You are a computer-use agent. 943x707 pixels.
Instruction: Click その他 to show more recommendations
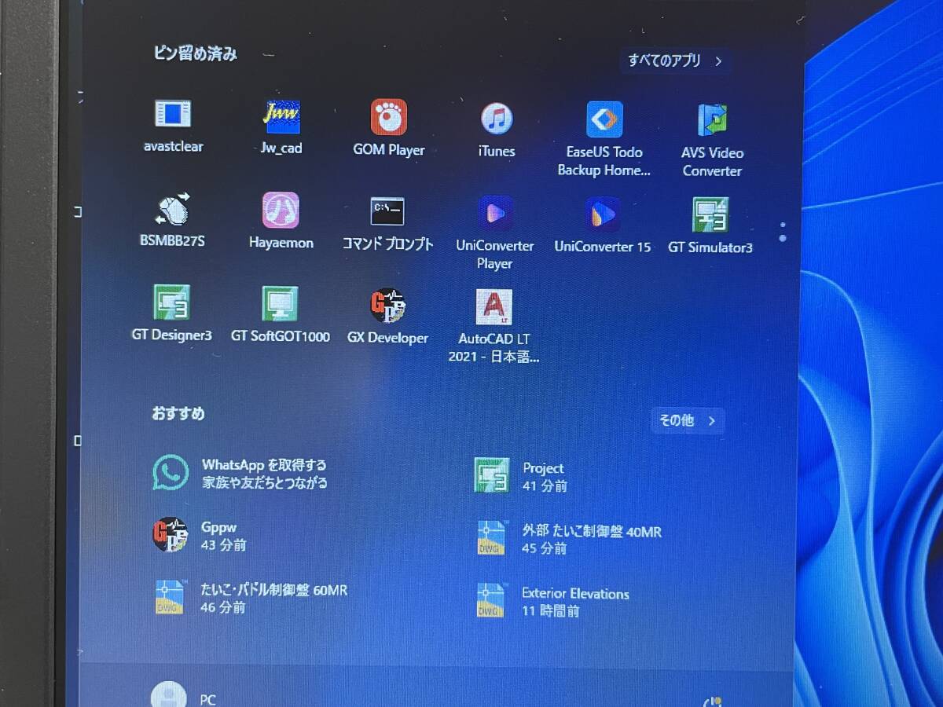coord(688,420)
